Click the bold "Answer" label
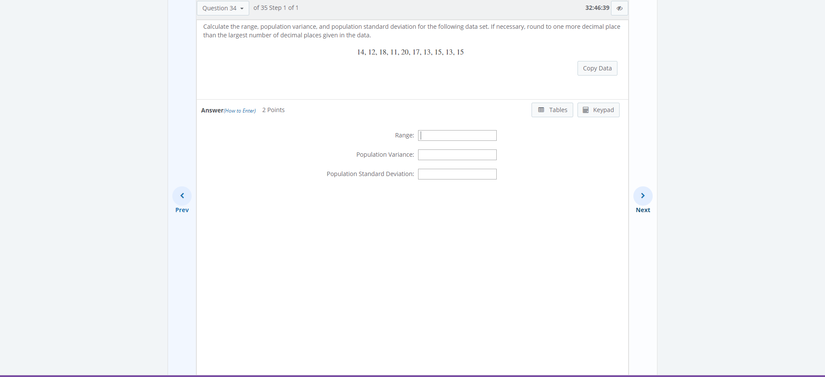Screen dimensions: 825x377 click(212, 110)
